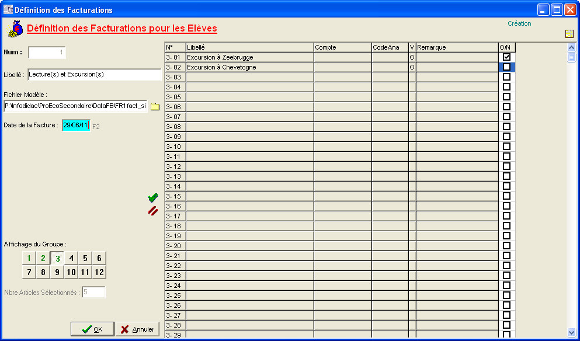Image resolution: width=580 pixels, height=341 pixels.
Task: Check the O/N box for Excursion à Chevetogne
Action: tap(506, 67)
